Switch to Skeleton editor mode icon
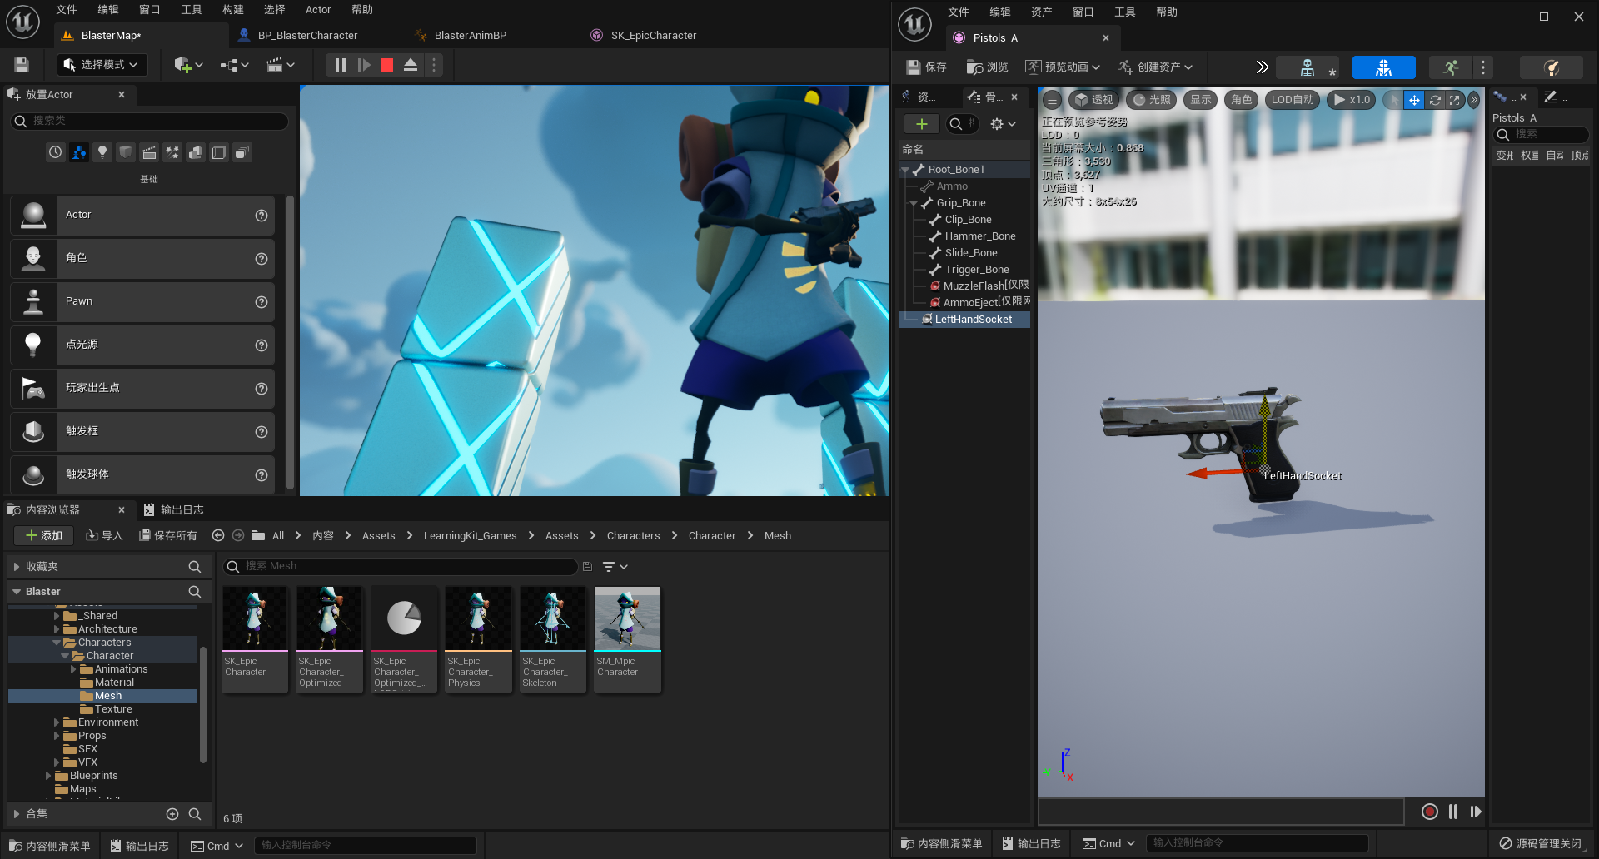Screen dimensions: 1599x859 [x=1308, y=67]
